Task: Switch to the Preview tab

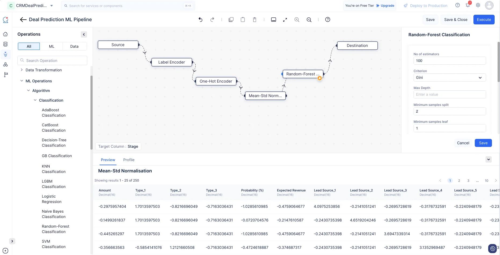Action: (x=108, y=160)
